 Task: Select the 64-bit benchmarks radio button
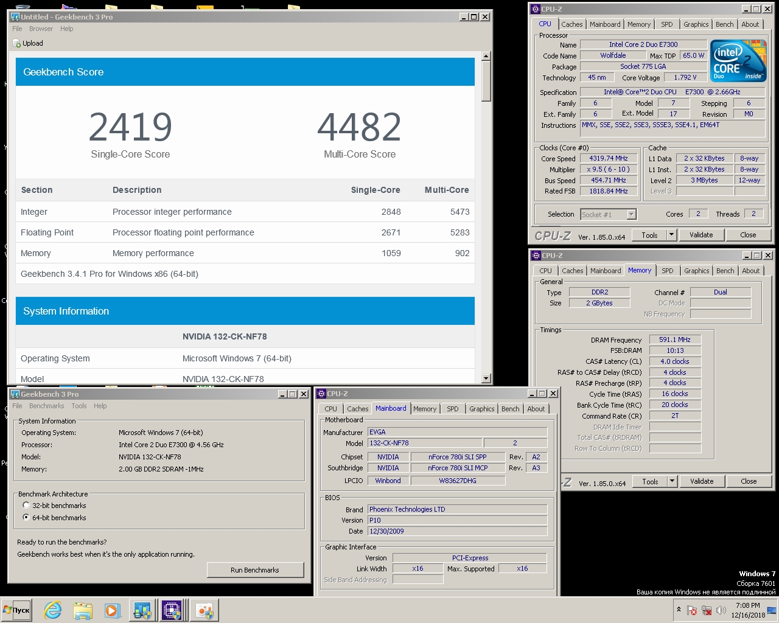pos(26,518)
